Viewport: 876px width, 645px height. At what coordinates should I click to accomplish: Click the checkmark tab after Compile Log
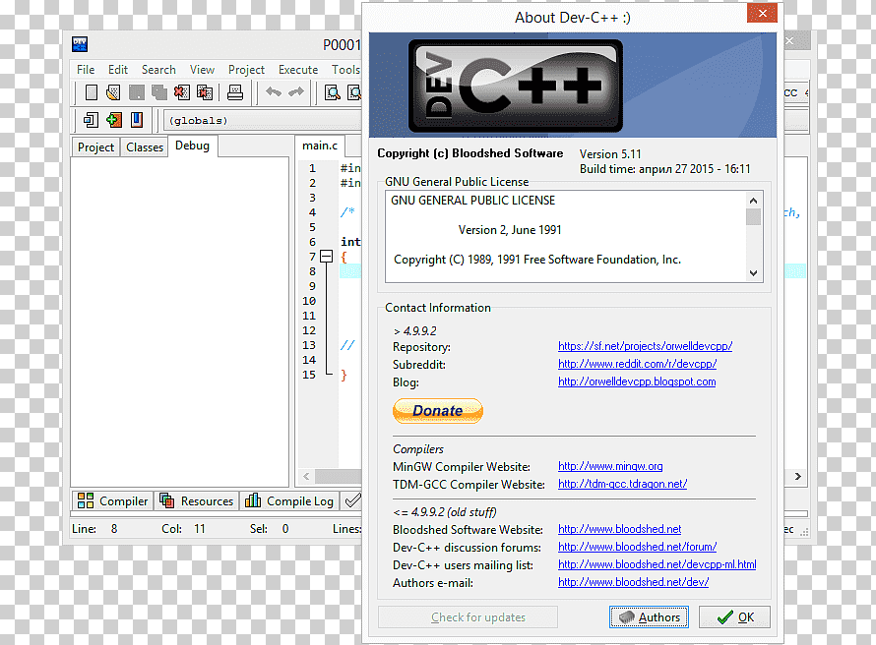(352, 501)
